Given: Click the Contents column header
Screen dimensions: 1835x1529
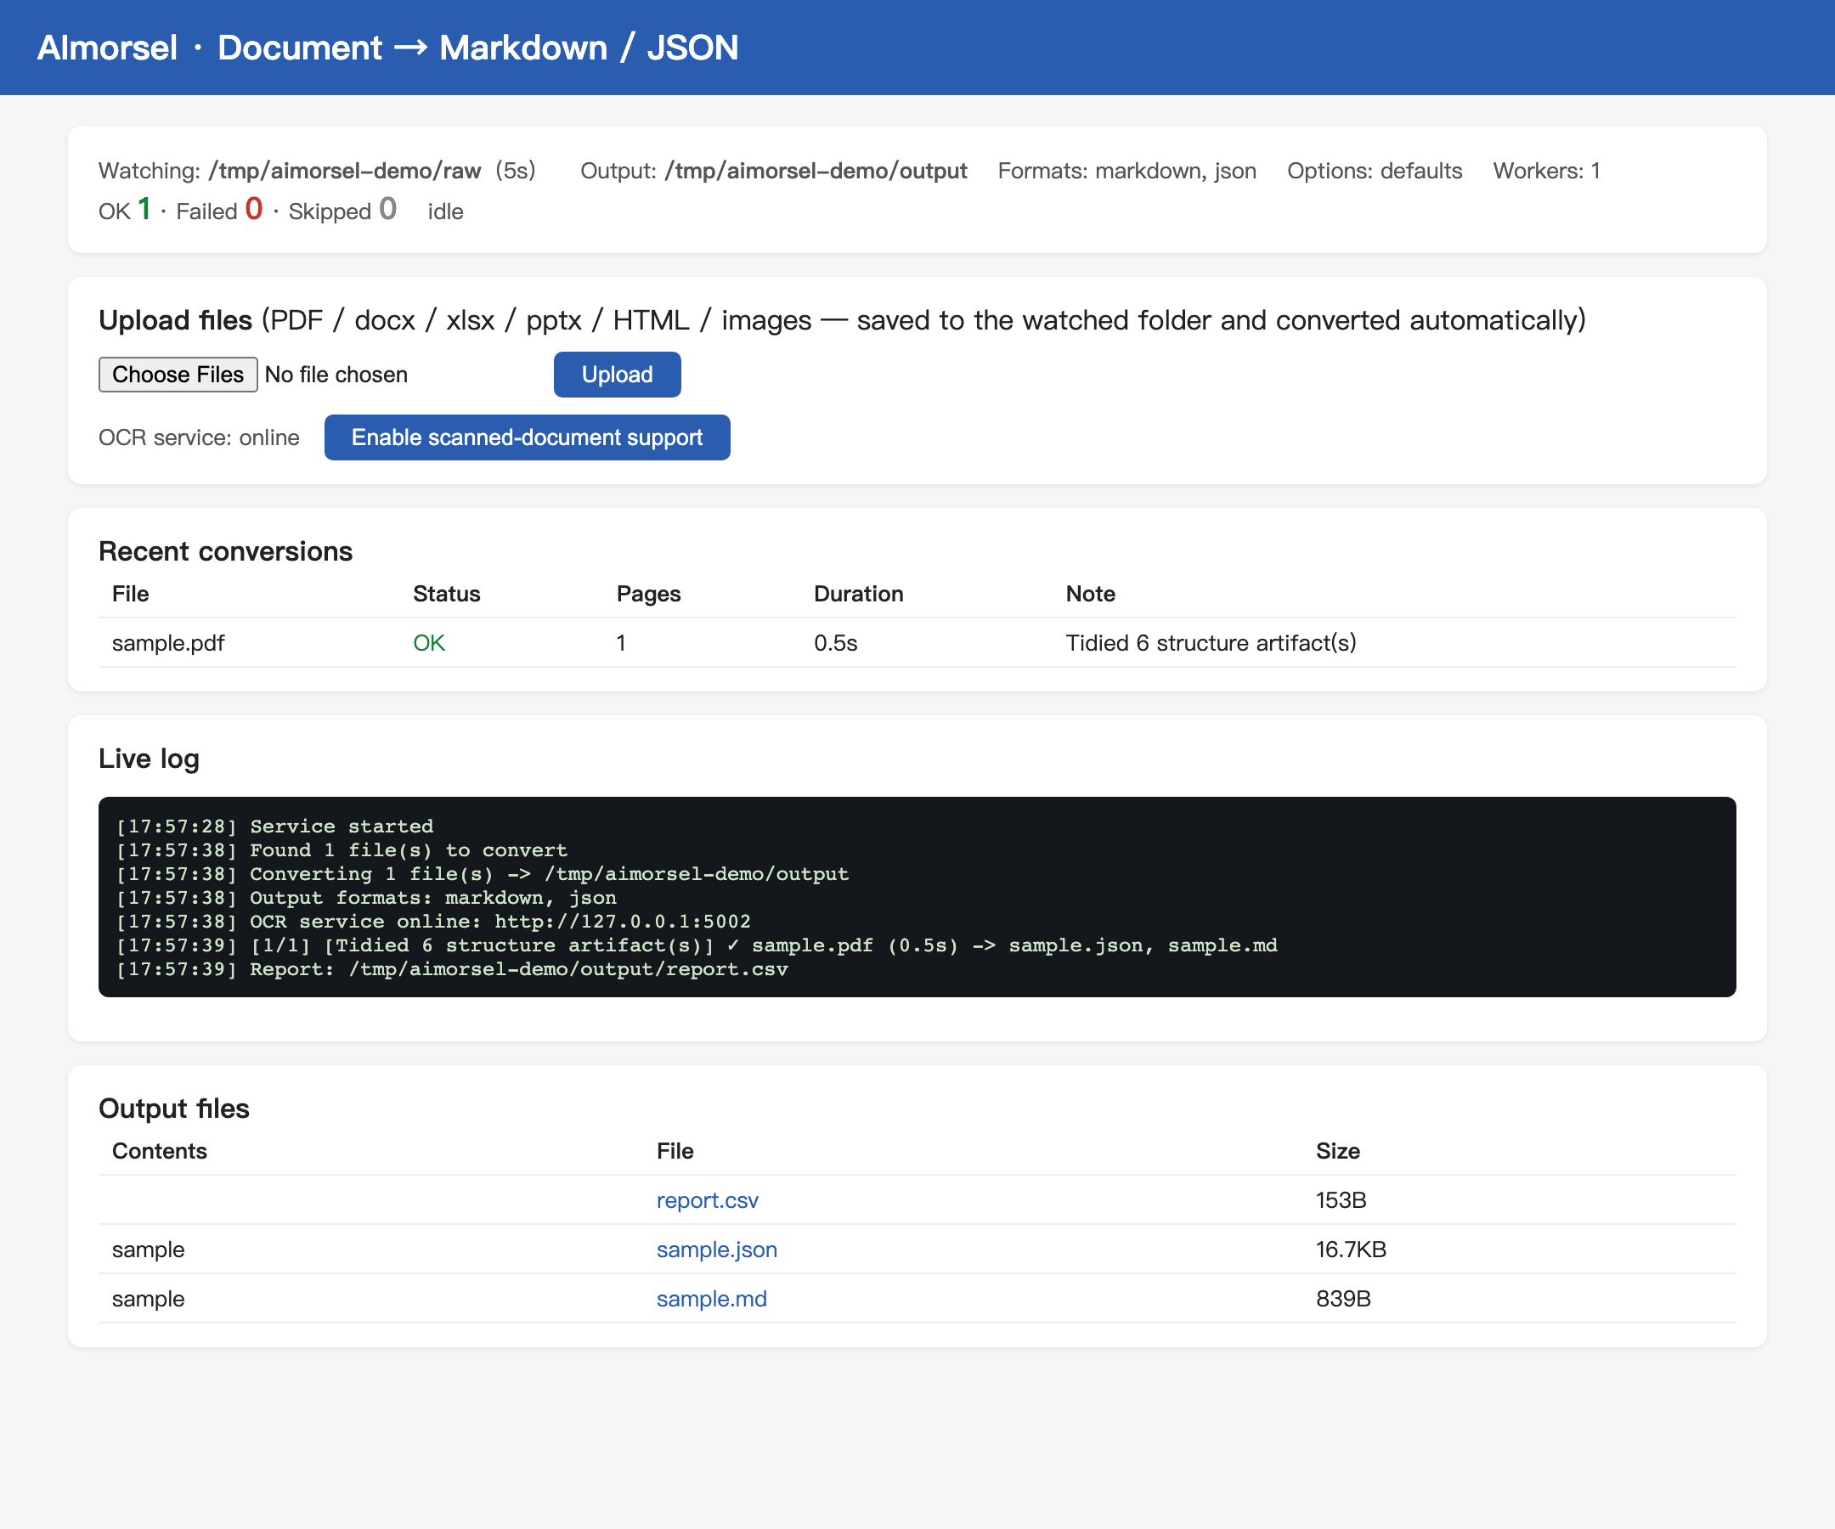Looking at the screenshot, I should click(x=159, y=1152).
